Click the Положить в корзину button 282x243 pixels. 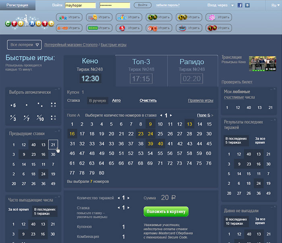tap(166, 212)
